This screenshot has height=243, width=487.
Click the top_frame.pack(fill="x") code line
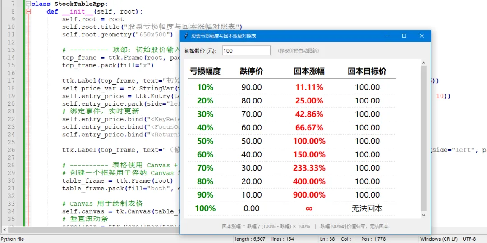point(108,65)
